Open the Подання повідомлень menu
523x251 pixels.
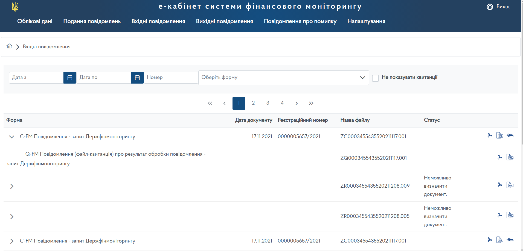pos(92,21)
